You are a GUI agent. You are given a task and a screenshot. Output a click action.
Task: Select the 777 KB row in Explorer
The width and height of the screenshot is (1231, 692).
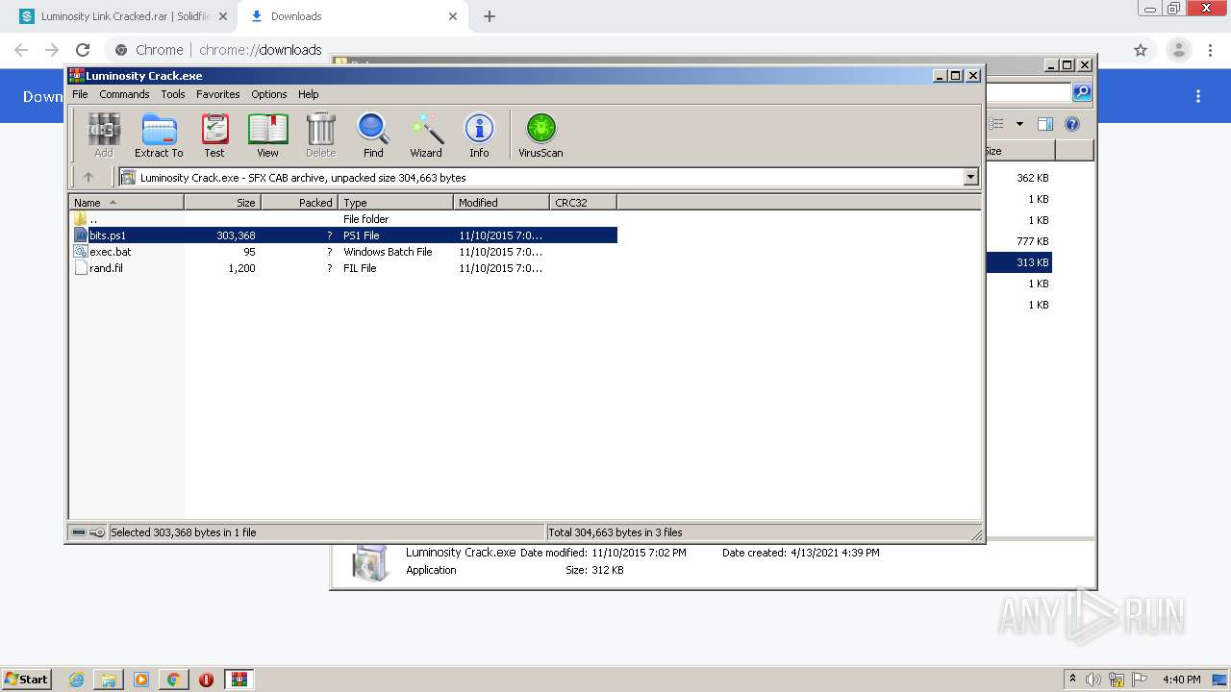pyautogui.click(x=1019, y=241)
